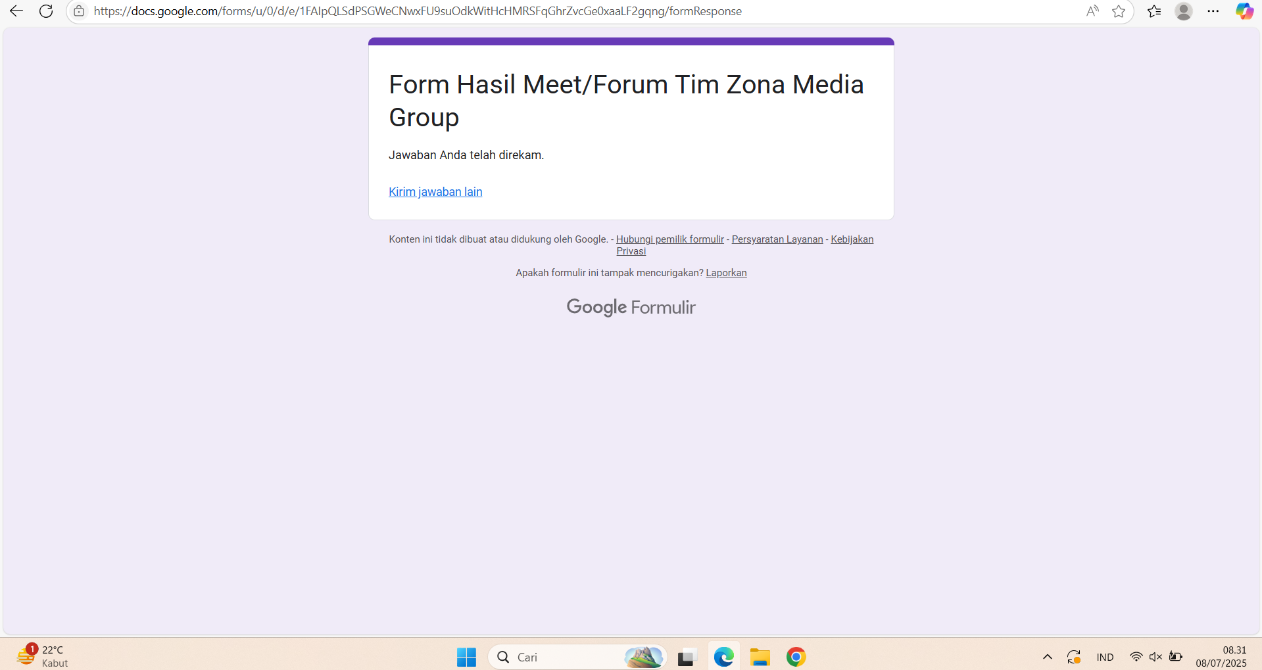
Task: Expand hidden system tray icons
Action: (1047, 656)
